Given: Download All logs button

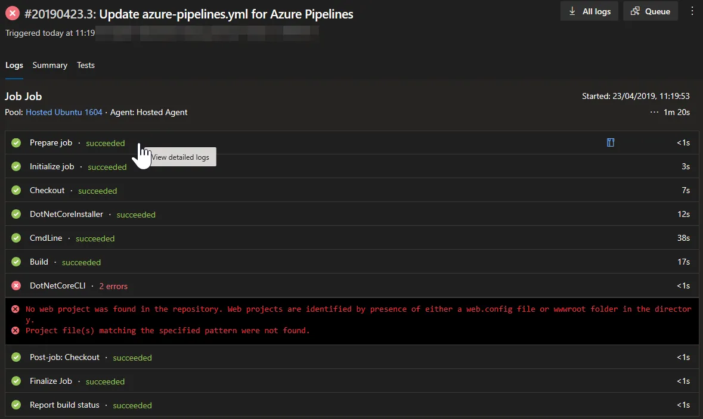Looking at the screenshot, I should click(x=589, y=11).
